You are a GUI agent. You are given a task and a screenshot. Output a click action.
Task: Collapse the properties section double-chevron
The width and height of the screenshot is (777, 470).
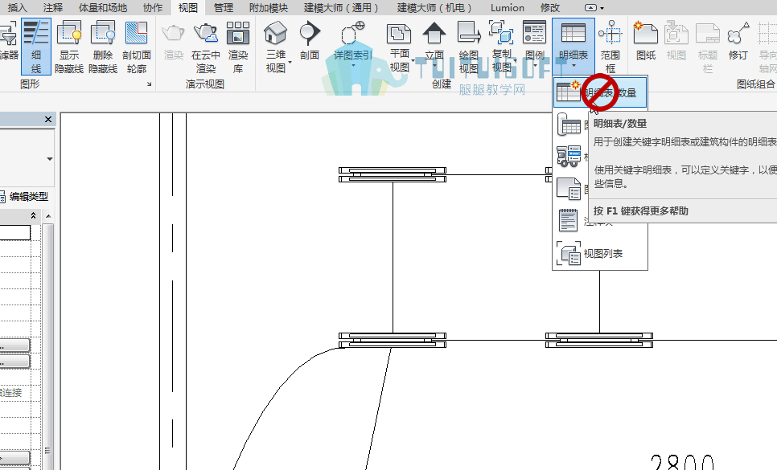(x=33, y=215)
